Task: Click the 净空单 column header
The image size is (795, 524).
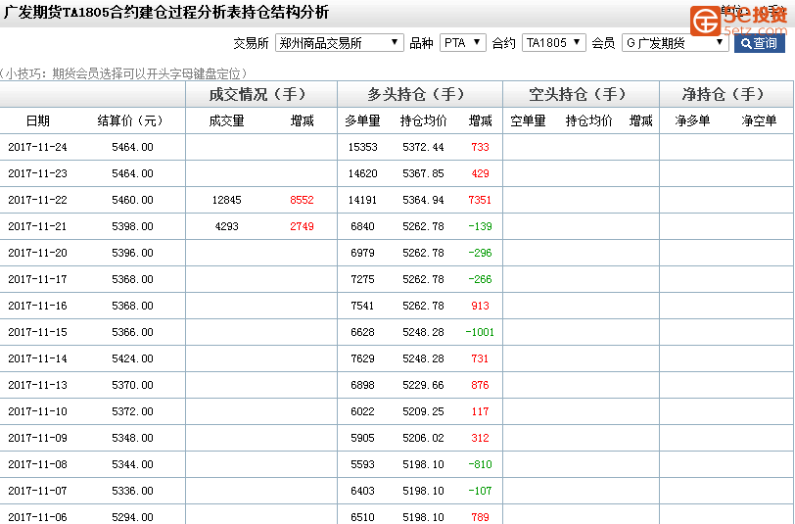Action: 759,120
